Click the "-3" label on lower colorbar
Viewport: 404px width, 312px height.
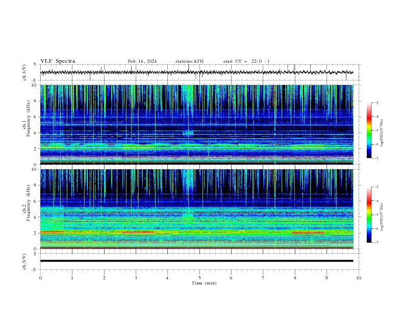[x=376, y=187]
